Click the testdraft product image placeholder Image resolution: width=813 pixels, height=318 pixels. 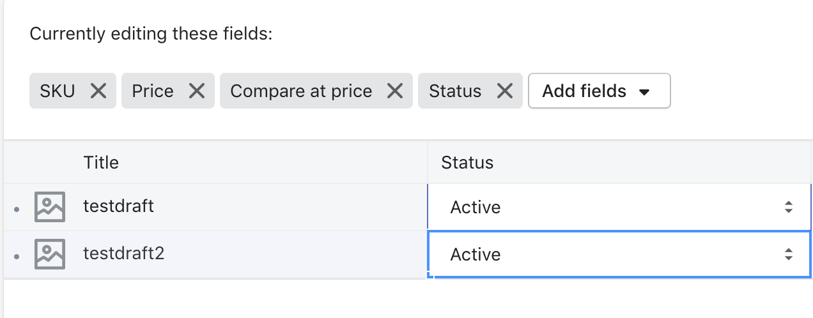point(50,207)
